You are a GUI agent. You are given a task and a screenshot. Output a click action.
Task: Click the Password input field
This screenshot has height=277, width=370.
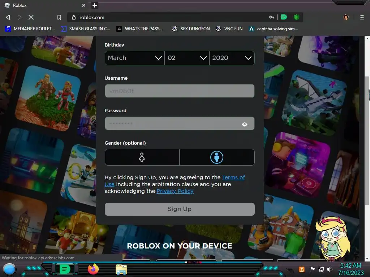[180, 123]
